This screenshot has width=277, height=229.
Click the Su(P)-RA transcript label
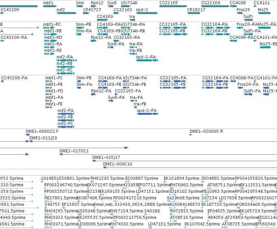click(252, 31)
